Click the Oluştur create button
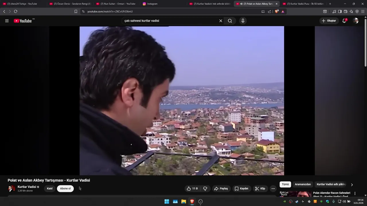The image size is (367, 206). pos(329,21)
